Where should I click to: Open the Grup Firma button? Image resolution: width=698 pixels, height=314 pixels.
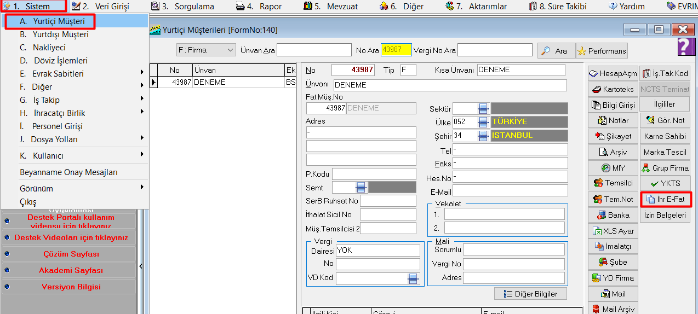tap(665, 168)
